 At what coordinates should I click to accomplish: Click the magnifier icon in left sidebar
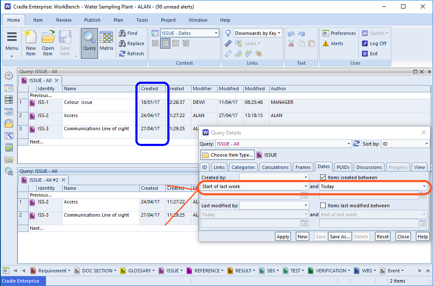[9, 172]
